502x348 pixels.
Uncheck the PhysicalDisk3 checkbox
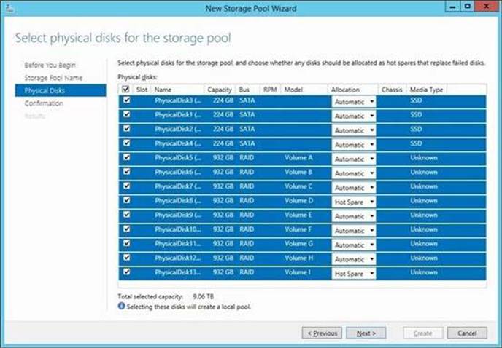(x=127, y=102)
